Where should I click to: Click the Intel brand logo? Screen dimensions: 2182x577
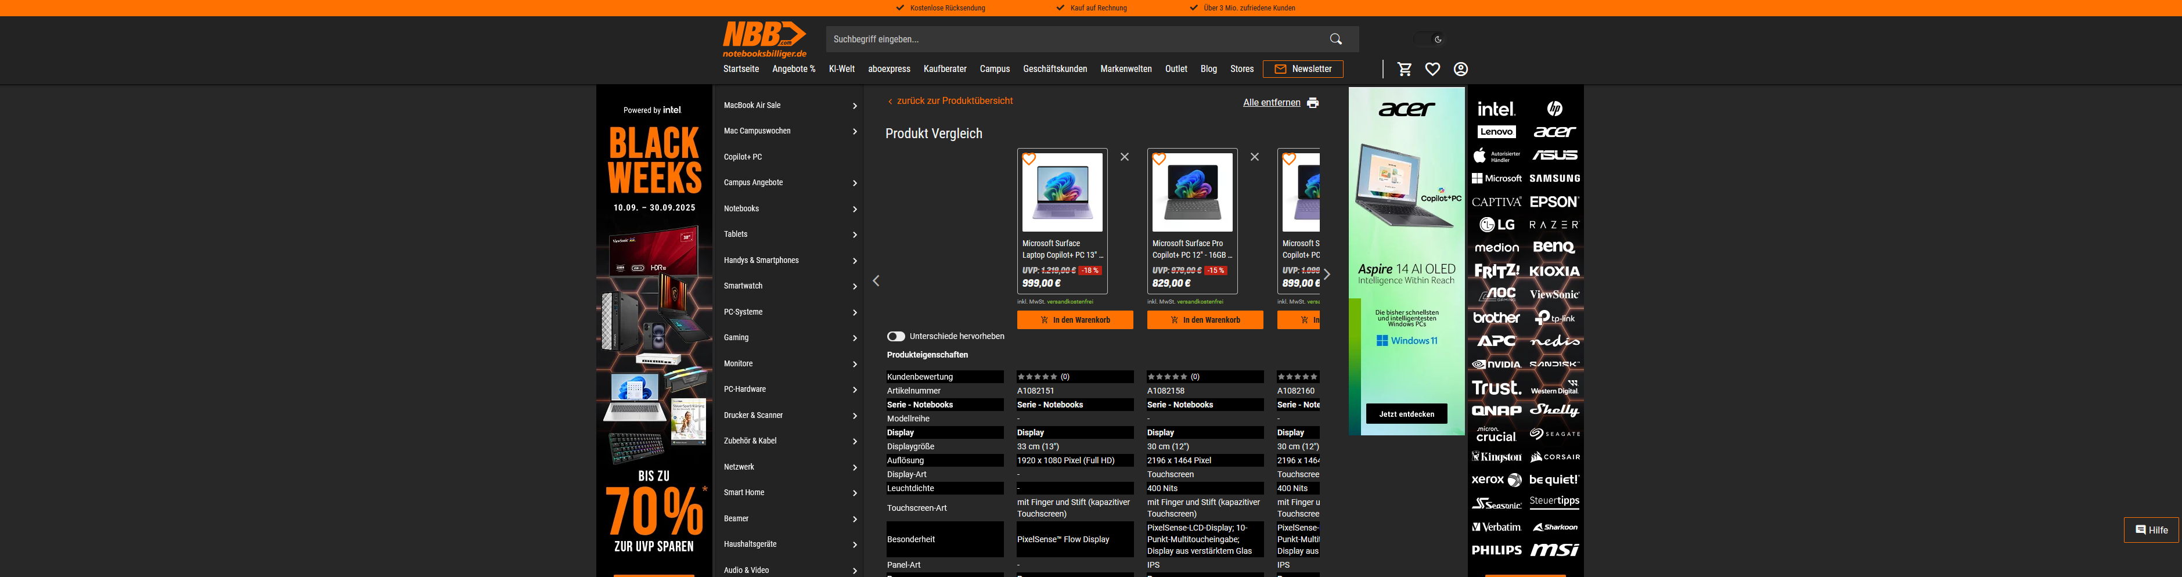point(1496,109)
